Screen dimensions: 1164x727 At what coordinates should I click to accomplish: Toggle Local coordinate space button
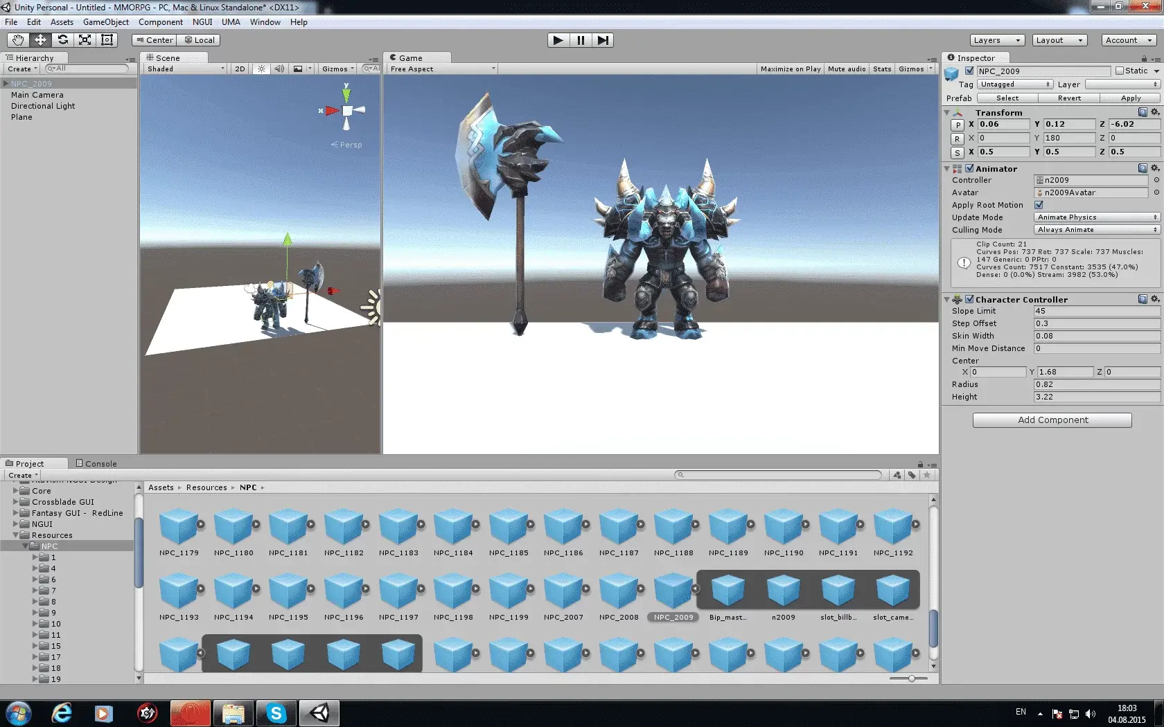(x=199, y=40)
